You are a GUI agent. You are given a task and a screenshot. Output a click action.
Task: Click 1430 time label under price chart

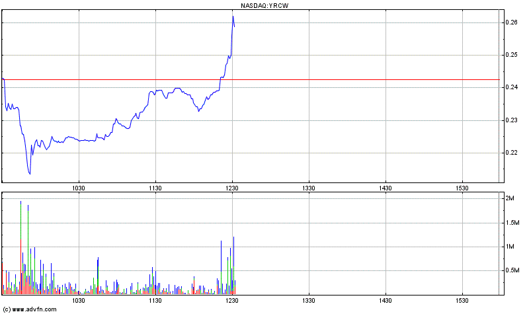tap(386, 188)
